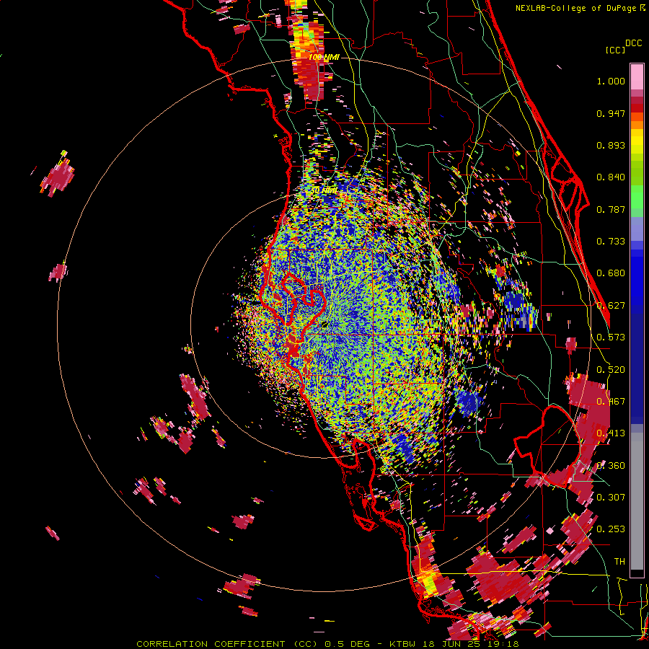Click the DCC product label
This screenshot has width=649, height=649.
point(633,43)
